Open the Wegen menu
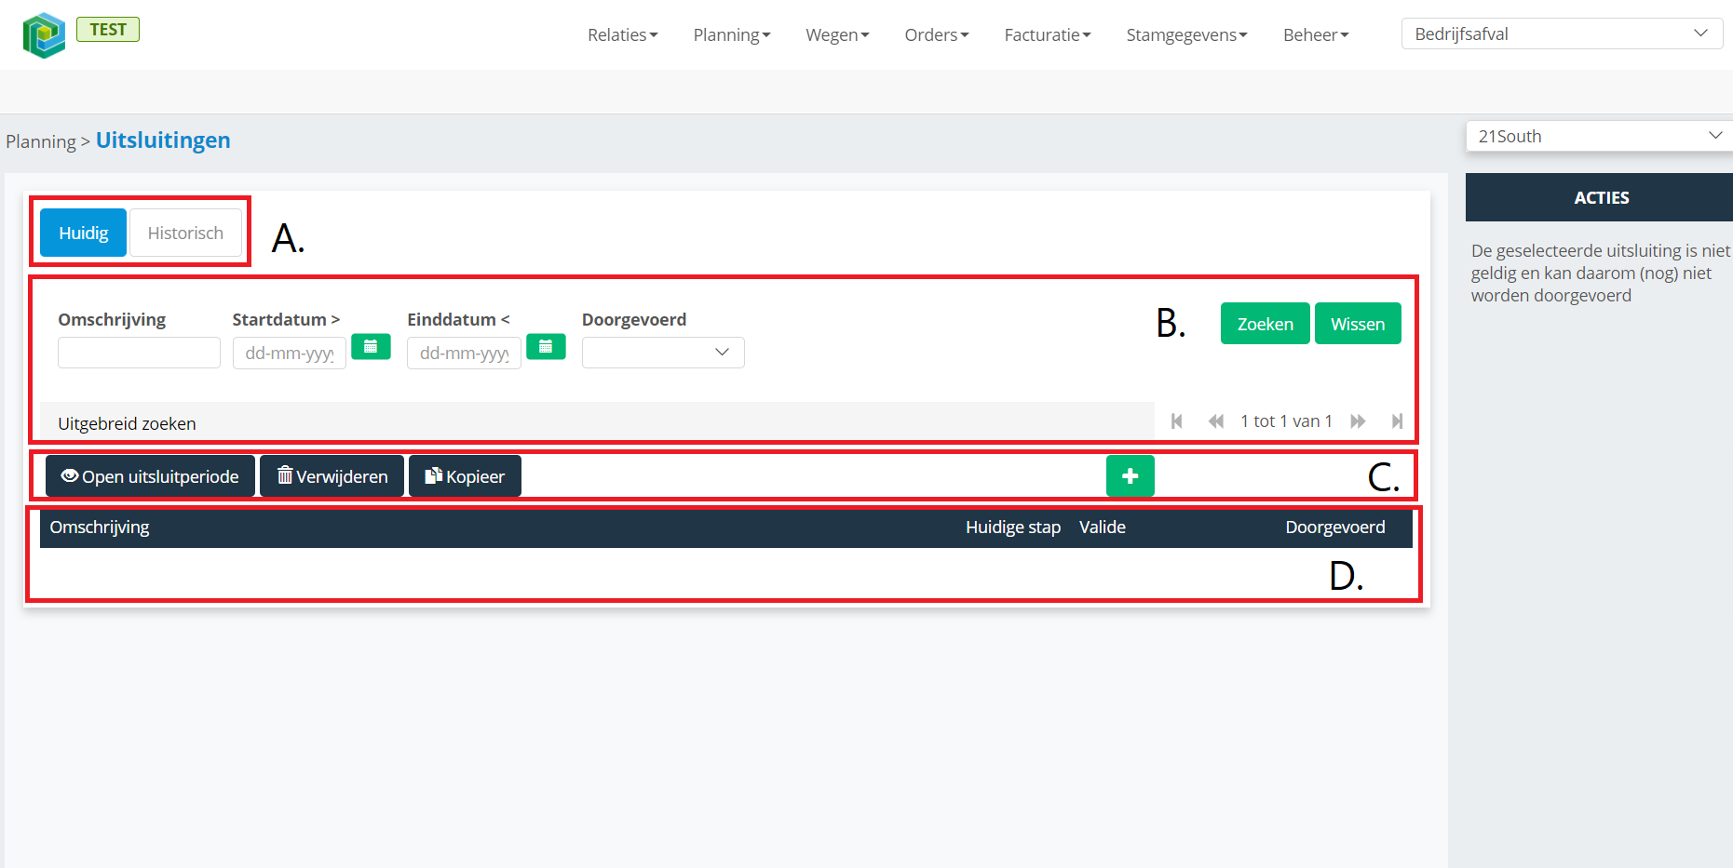 tap(837, 34)
